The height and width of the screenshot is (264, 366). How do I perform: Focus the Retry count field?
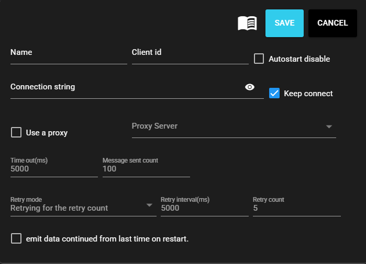pos(296,208)
